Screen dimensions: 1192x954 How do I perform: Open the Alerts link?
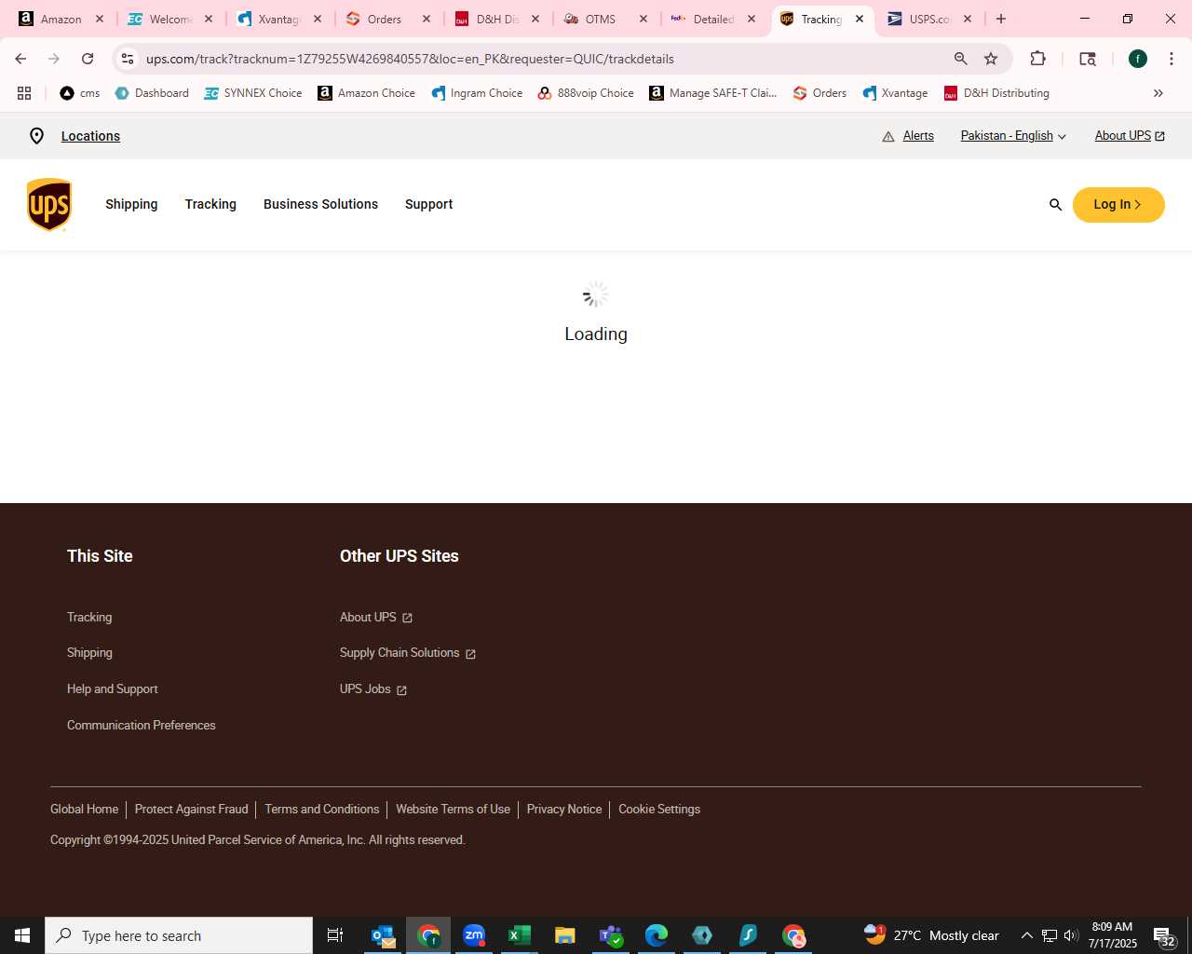[918, 136]
